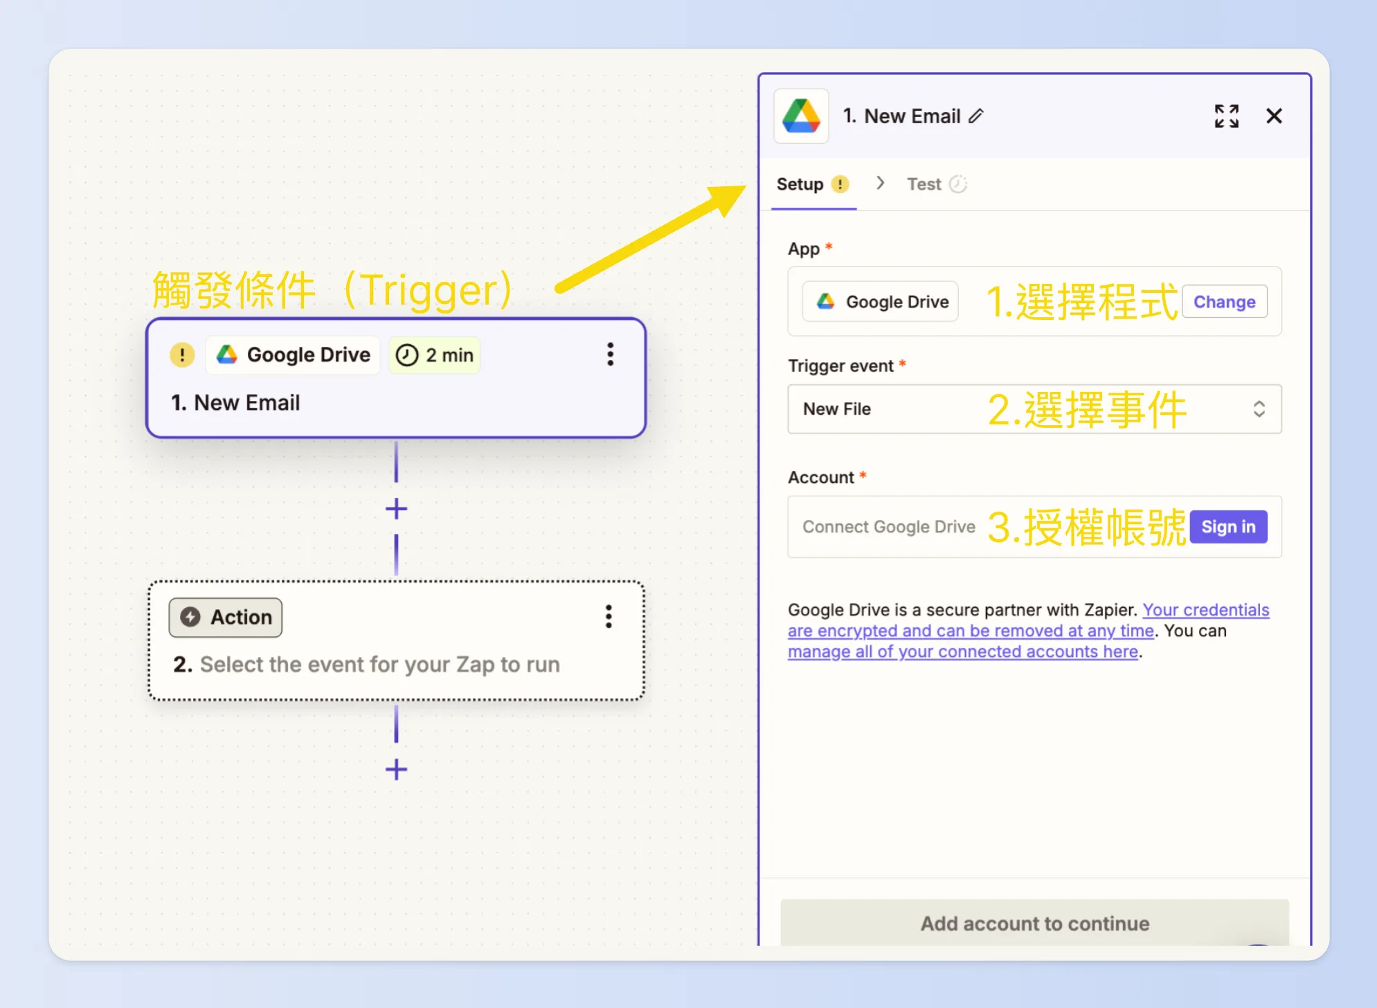The height and width of the screenshot is (1008, 1377).
Task: Click Change to pick a different app
Action: (x=1224, y=302)
